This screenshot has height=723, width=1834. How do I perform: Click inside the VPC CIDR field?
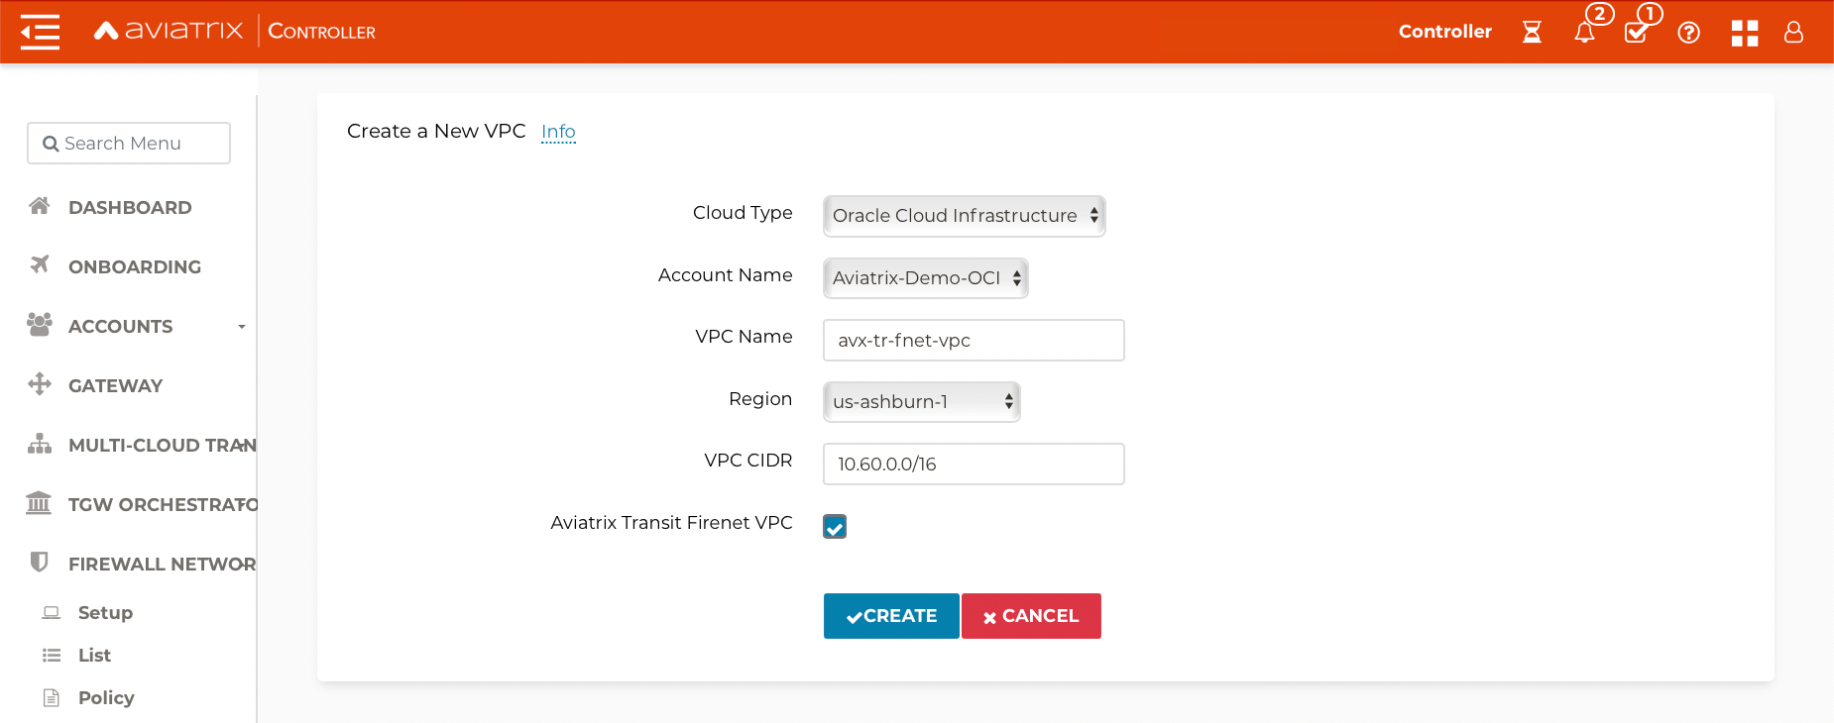(973, 464)
